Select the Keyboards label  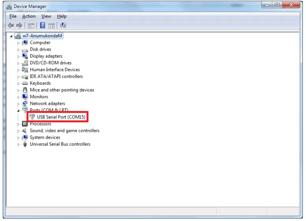pos(40,83)
